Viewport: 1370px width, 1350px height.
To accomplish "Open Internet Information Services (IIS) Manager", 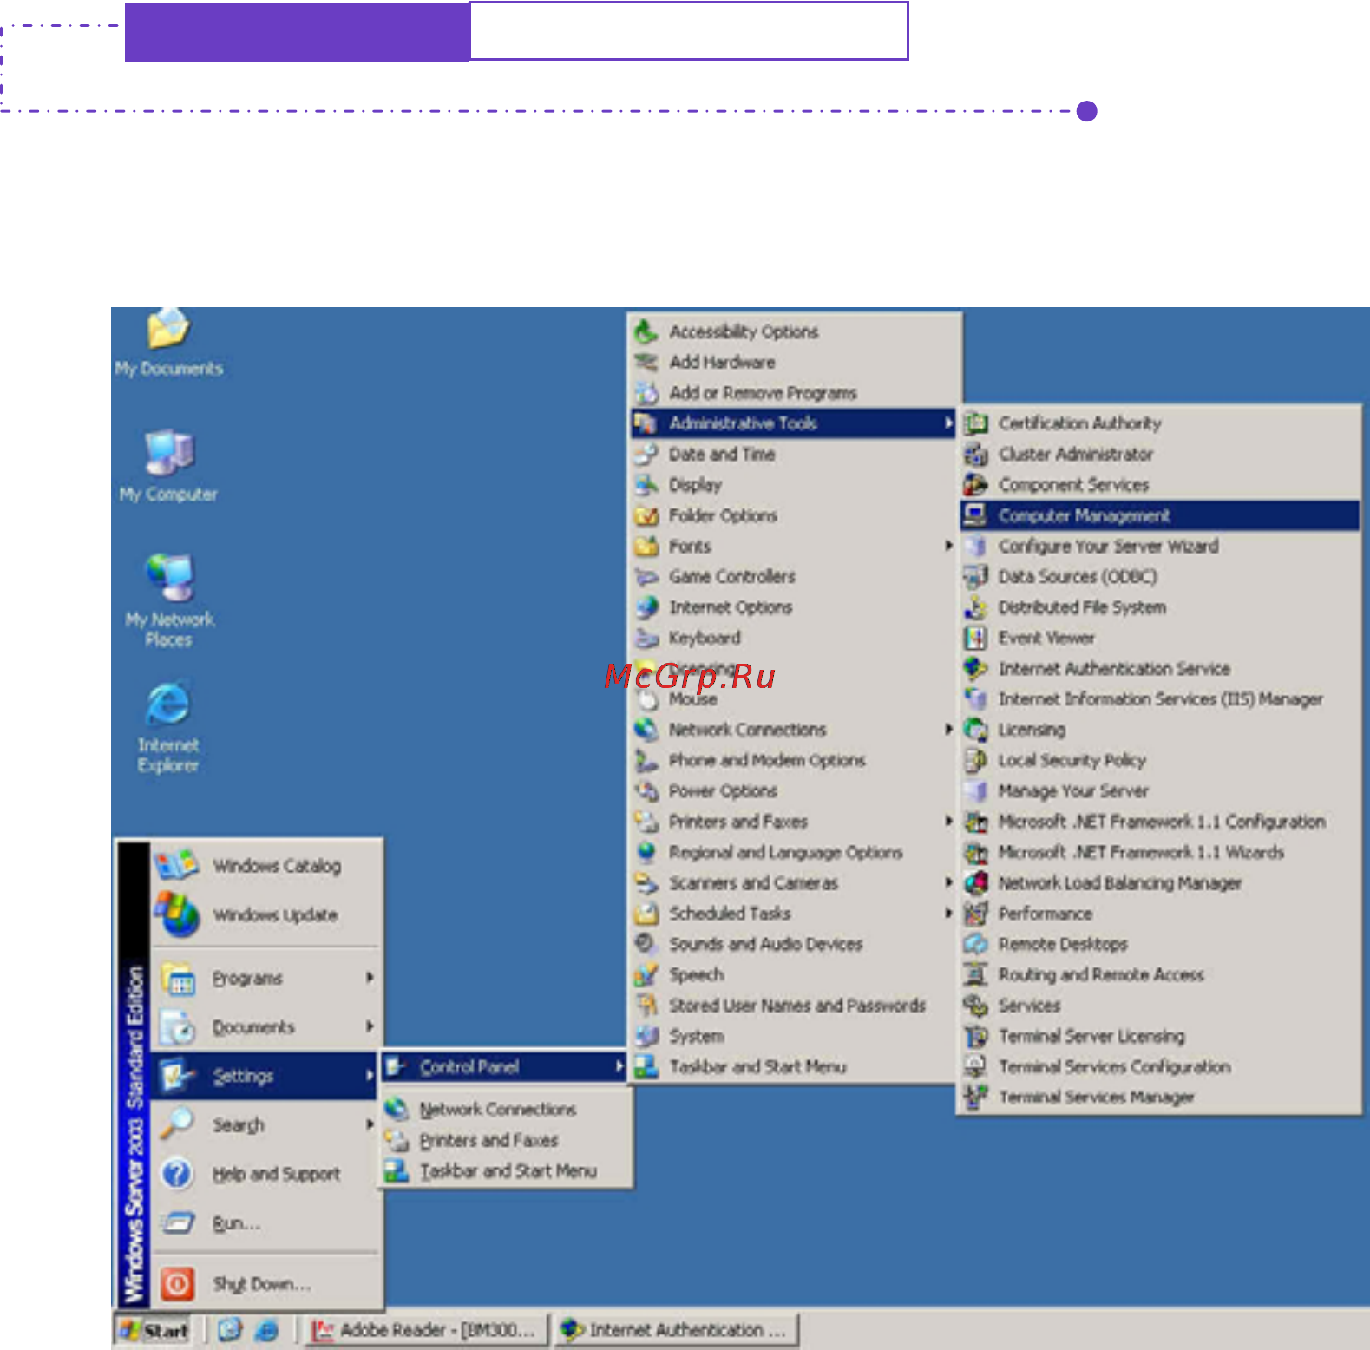I will click(x=1159, y=699).
